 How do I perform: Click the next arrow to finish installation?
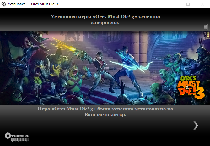(x=196, y=125)
